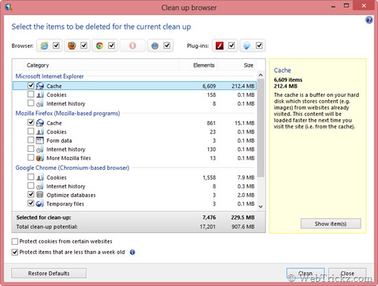Screen dimensions: 378x286
Task: Click the info icon beside week old option
Action: (133, 252)
